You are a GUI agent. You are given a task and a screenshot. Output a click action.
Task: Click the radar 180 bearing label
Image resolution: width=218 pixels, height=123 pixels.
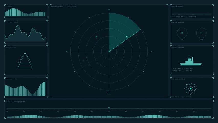pyautogui.click(x=109, y=94)
